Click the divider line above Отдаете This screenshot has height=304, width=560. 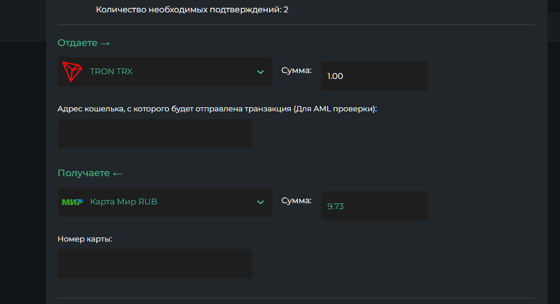[x=297, y=25]
